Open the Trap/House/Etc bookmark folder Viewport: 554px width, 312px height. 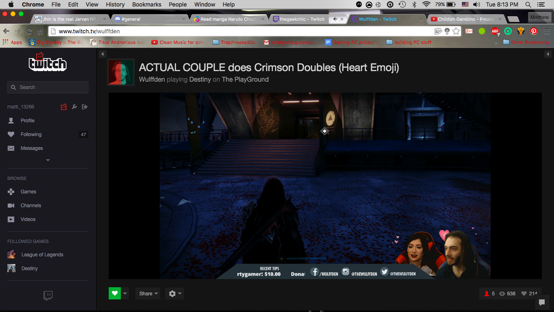[x=235, y=42]
